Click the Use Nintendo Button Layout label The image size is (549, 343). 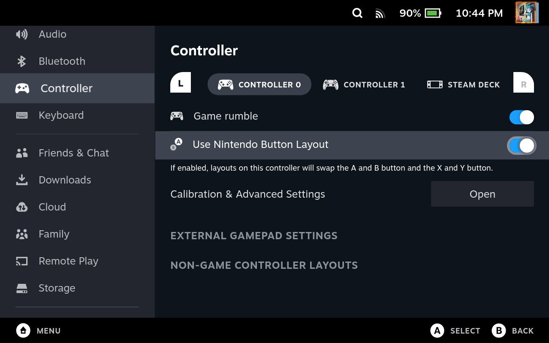pyautogui.click(x=260, y=144)
